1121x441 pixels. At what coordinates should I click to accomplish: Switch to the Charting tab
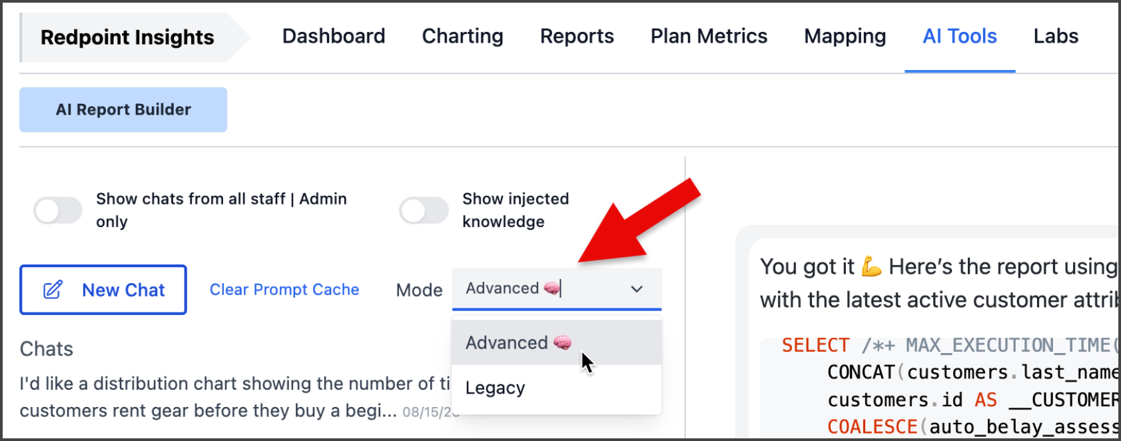click(463, 36)
